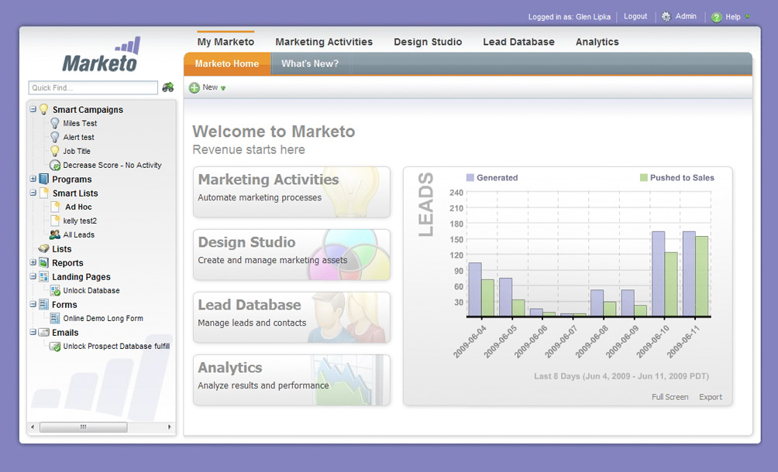Click the Generated legend color swatch

(x=470, y=177)
